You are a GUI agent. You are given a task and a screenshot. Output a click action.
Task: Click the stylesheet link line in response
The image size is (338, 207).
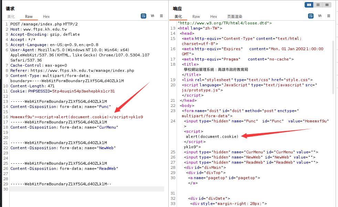247,80
